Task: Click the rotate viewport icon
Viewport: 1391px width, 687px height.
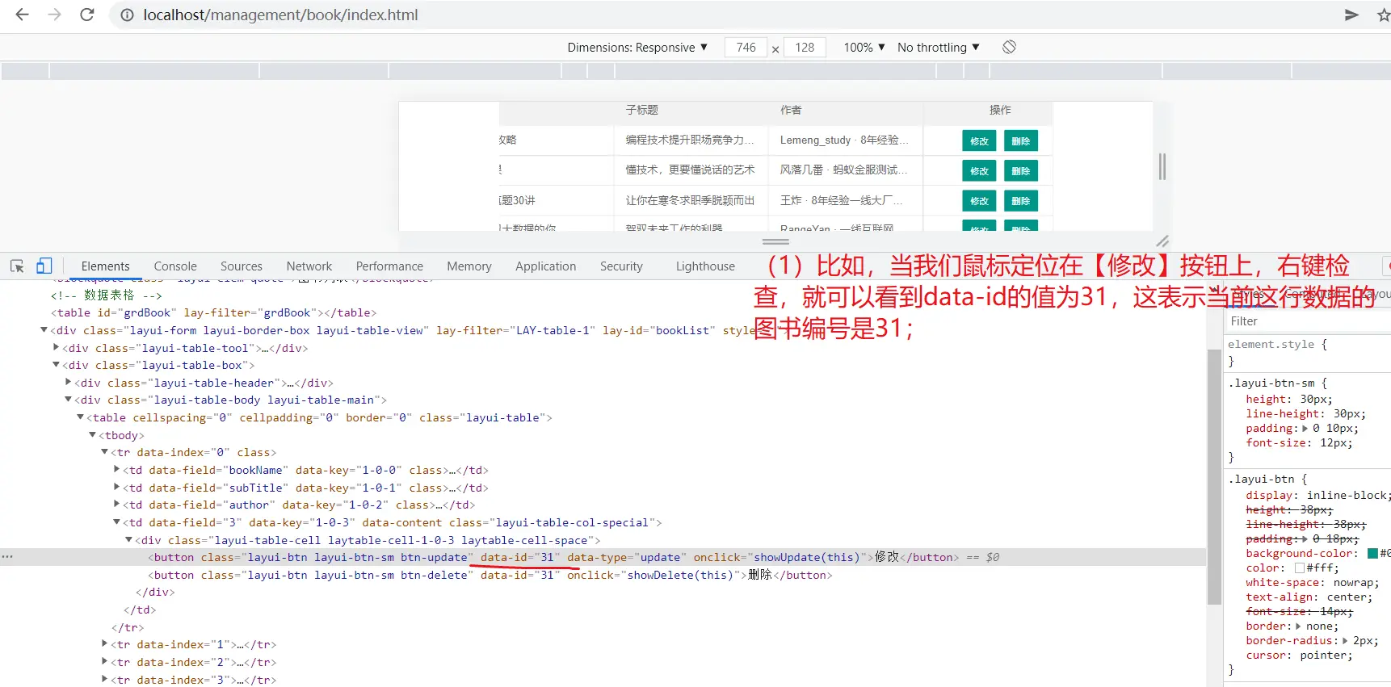Action: pyautogui.click(x=1009, y=47)
